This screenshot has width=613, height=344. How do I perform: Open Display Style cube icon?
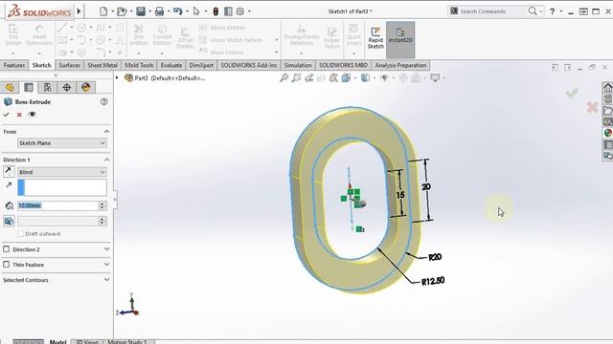pos(365,78)
